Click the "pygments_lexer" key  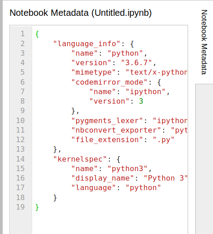coord(107,121)
